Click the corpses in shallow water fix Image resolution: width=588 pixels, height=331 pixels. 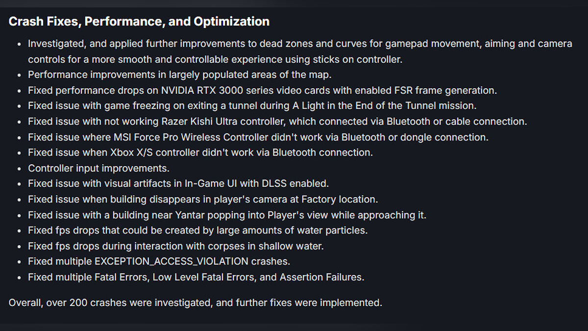[175, 246]
